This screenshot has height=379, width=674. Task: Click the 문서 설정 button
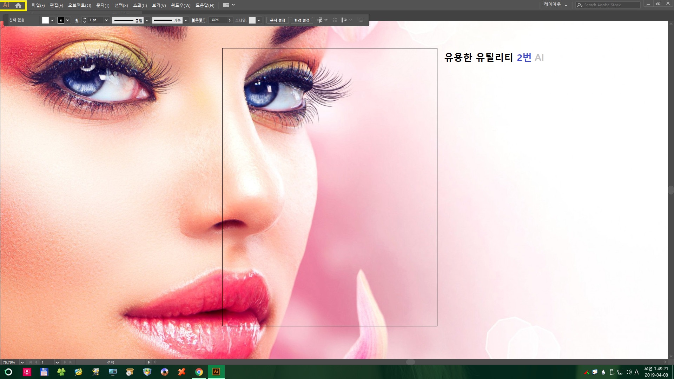click(x=277, y=20)
